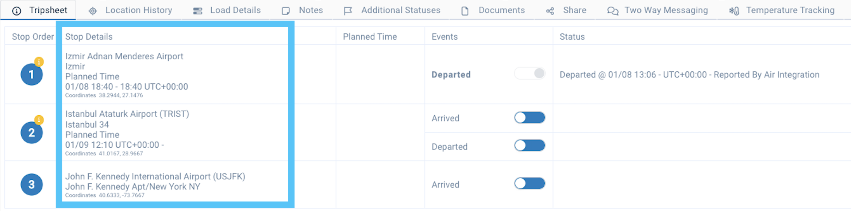This screenshot has height=211, width=851.
Task: Toggle Arrived switch for JFK Airport
Action: tap(530, 183)
